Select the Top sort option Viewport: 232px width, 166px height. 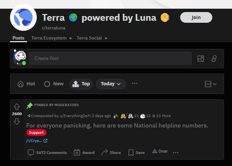click(x=81, y=84)
